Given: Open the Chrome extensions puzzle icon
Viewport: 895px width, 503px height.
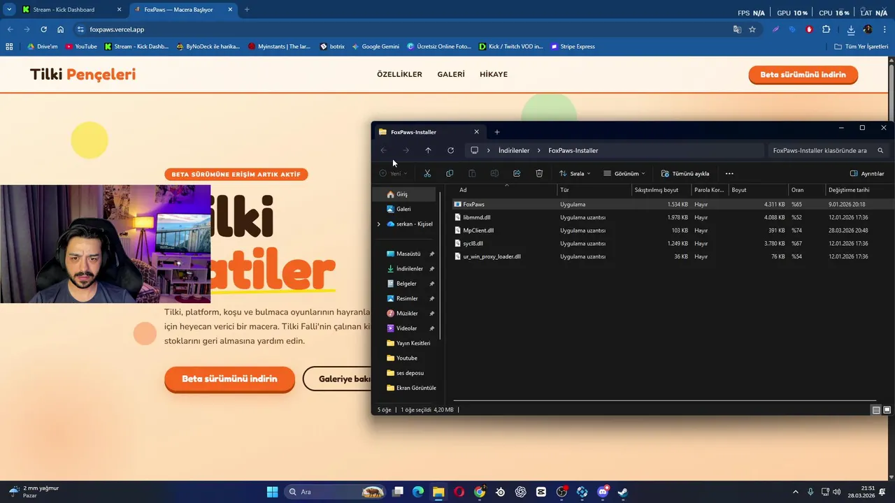Looking at the screenshot, I should pyautogui.click(x=826, y=29).
